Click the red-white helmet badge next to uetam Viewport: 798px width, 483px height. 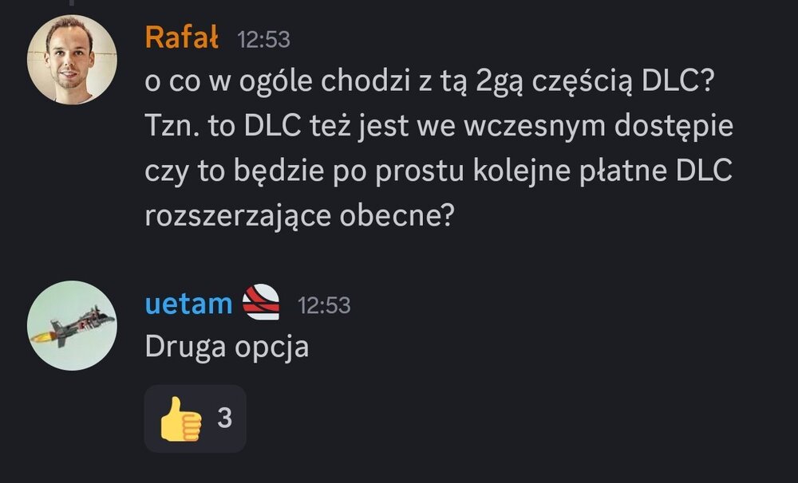coord(261,302)
